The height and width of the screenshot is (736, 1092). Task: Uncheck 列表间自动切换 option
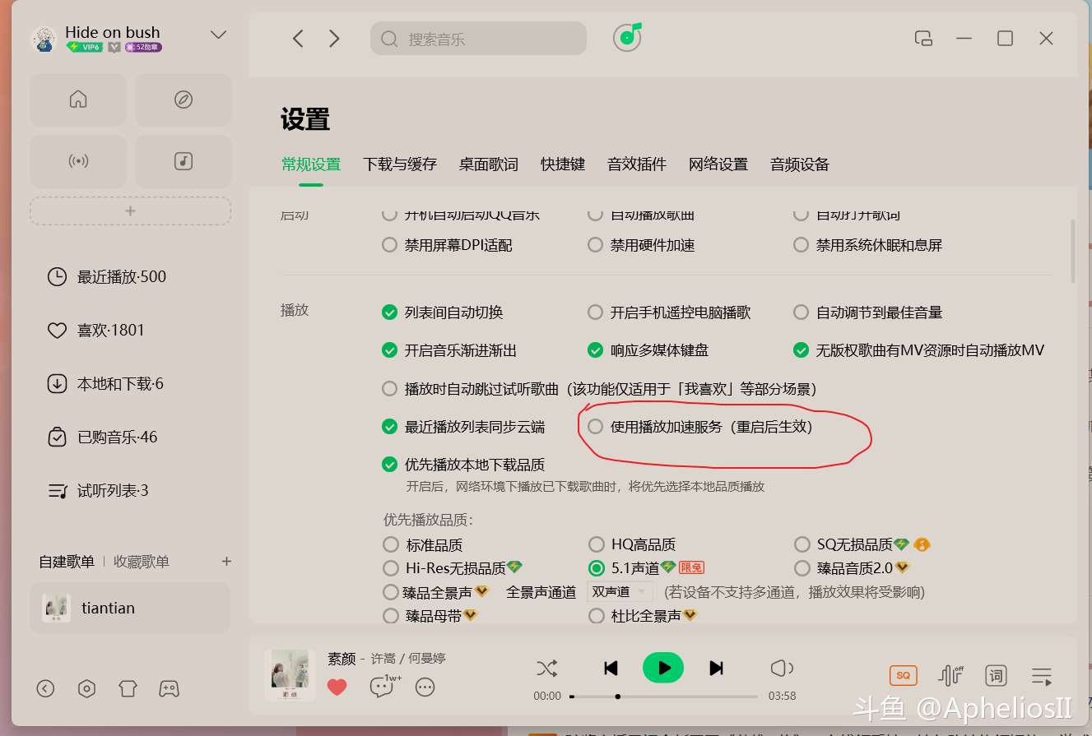pyautogui.click(x=390, y=312)
